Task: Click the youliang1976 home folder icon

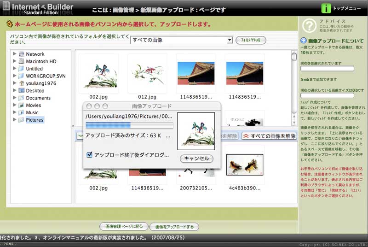Action: point(22,83)
